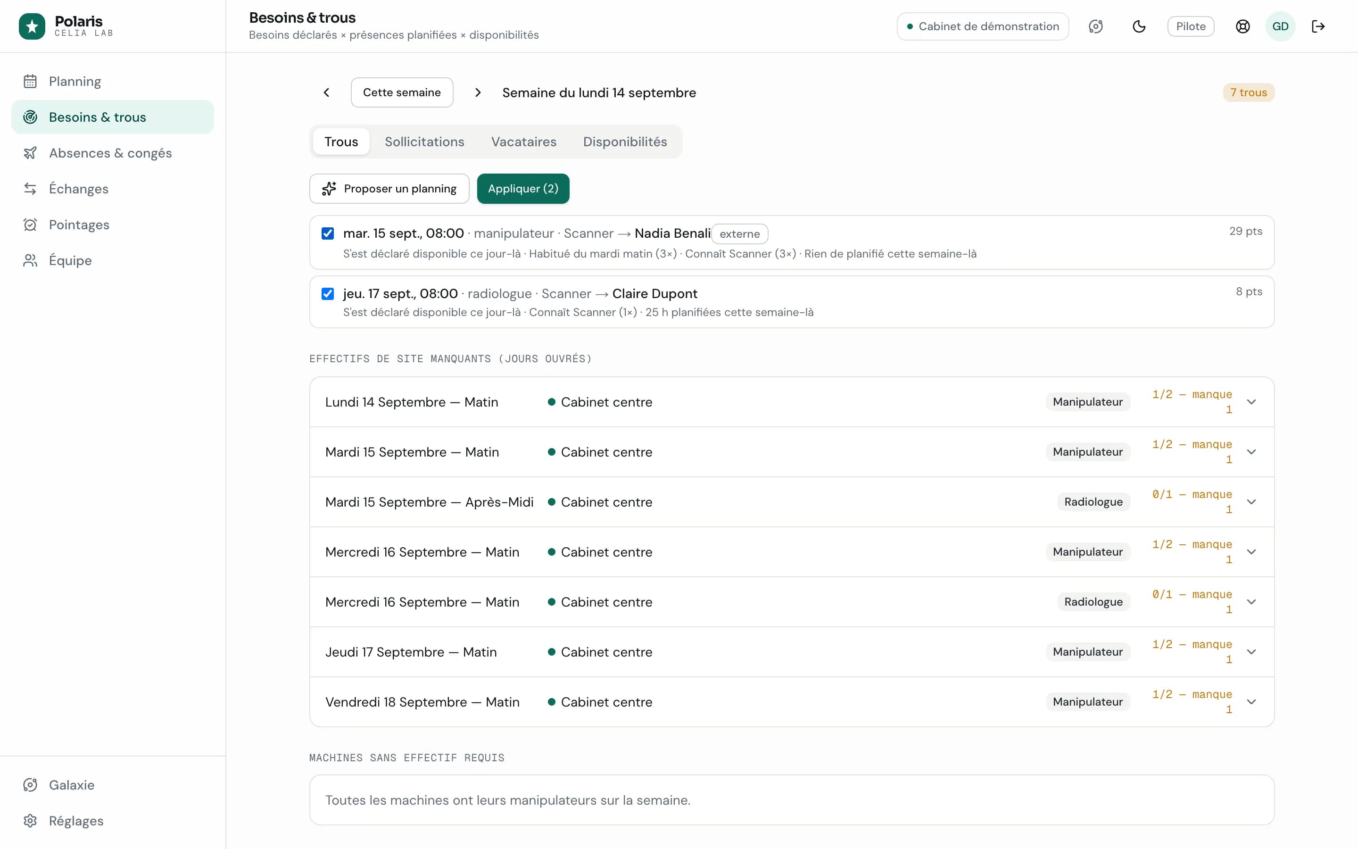Viewport: 1358px width, 849px height.
Task: Click the 29 pts score
Action: tap(1245, 231)
